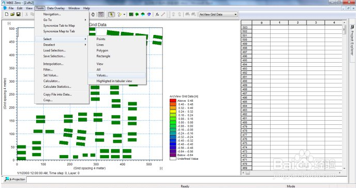
Task: Activate the pan hand tool icon
Action: tap(93, 14)
